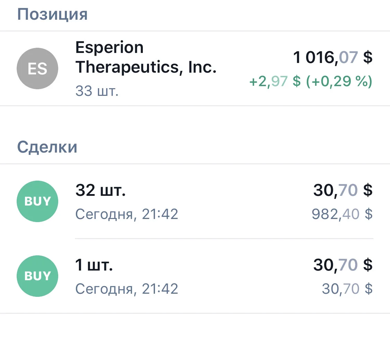
Task: Tap the 982,40 $ trade total
Action: 342,214
